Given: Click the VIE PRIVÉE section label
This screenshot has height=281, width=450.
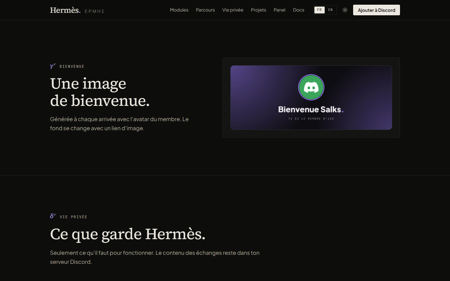Looking at the screenshot, I should tap(73, 217).
